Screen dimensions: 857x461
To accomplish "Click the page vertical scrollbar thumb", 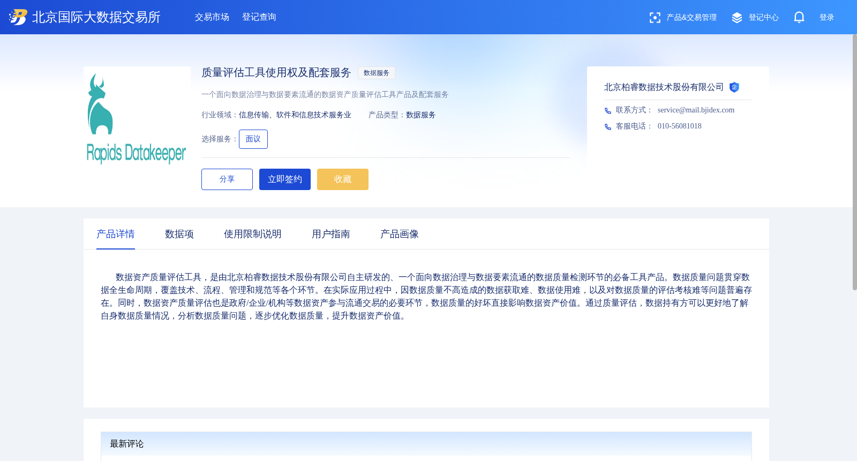I will (x=855, y=162).
